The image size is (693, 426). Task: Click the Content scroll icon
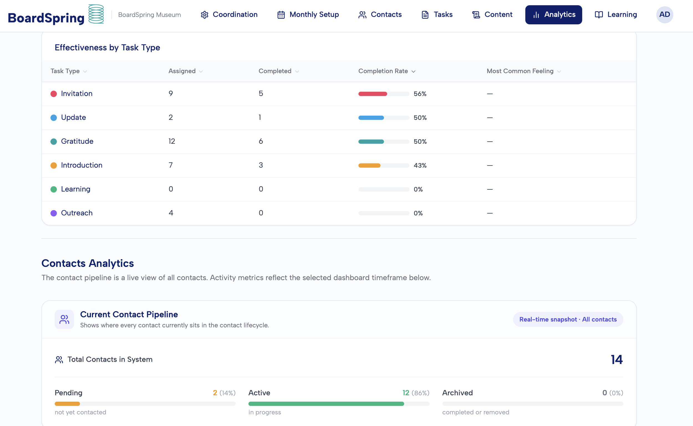click(476, 15)
